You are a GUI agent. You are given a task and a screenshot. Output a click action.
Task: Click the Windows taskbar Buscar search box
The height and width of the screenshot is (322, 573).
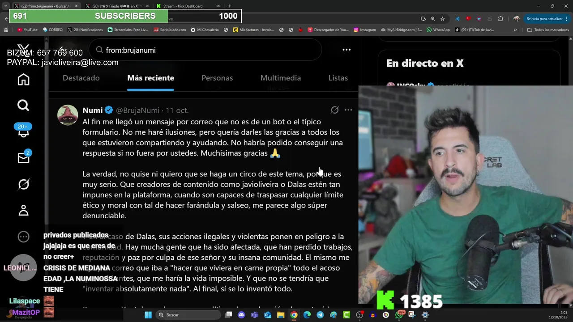point(188,315)
